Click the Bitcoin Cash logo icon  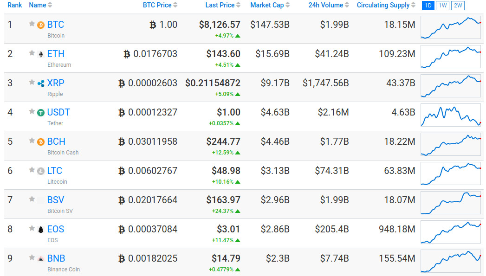40,142
